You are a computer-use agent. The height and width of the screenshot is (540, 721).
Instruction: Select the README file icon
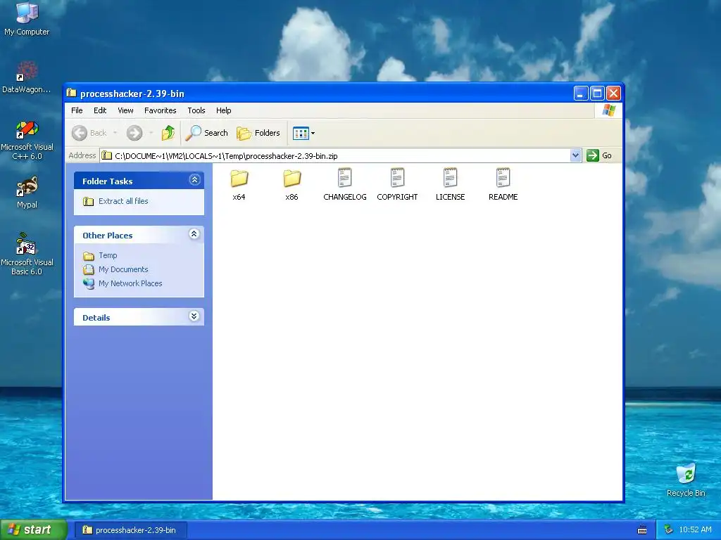(503, 178)
